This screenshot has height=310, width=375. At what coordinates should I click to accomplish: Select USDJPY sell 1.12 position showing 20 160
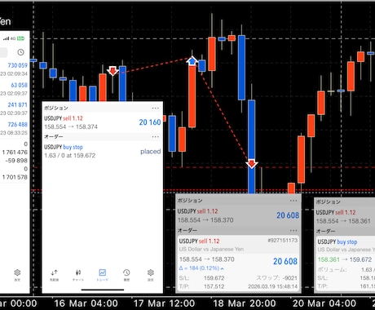(103, 122)
